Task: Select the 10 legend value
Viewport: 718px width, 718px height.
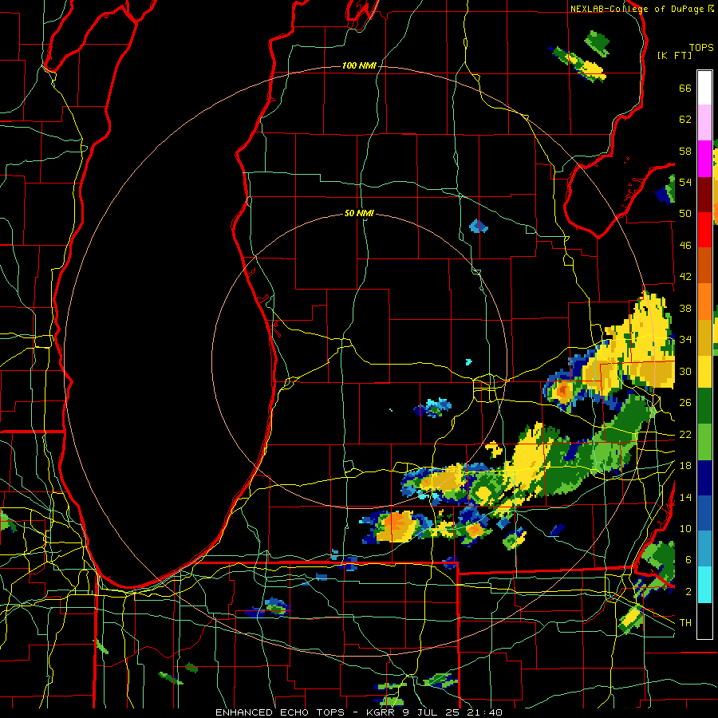Action: 685,528
